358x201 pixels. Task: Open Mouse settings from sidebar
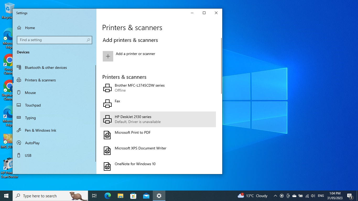tap(30, 93)
